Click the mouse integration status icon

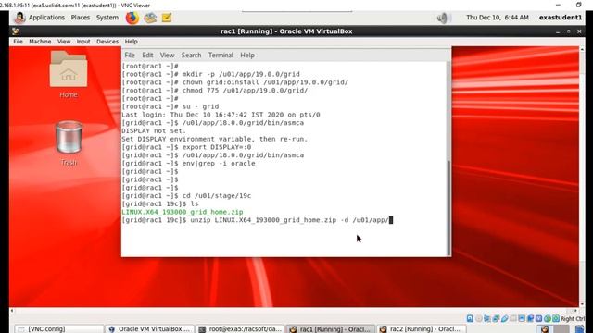[548, 318]
